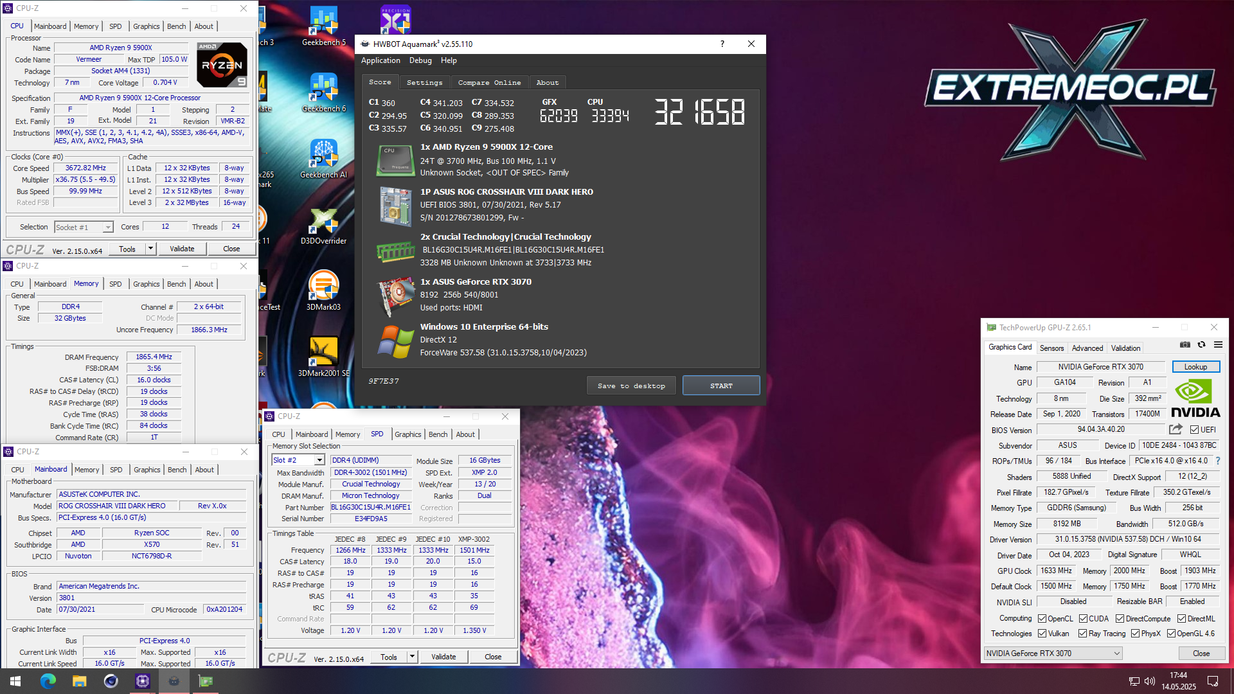The height and width of the screenshot is (694, 1234).
Task: Open the Application menu in Aquamark
Action: [380, 60]
